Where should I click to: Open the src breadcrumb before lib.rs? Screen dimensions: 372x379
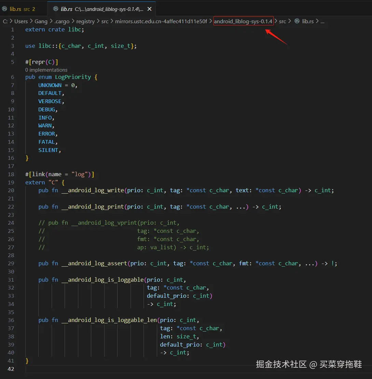click(x=283, y=22)
